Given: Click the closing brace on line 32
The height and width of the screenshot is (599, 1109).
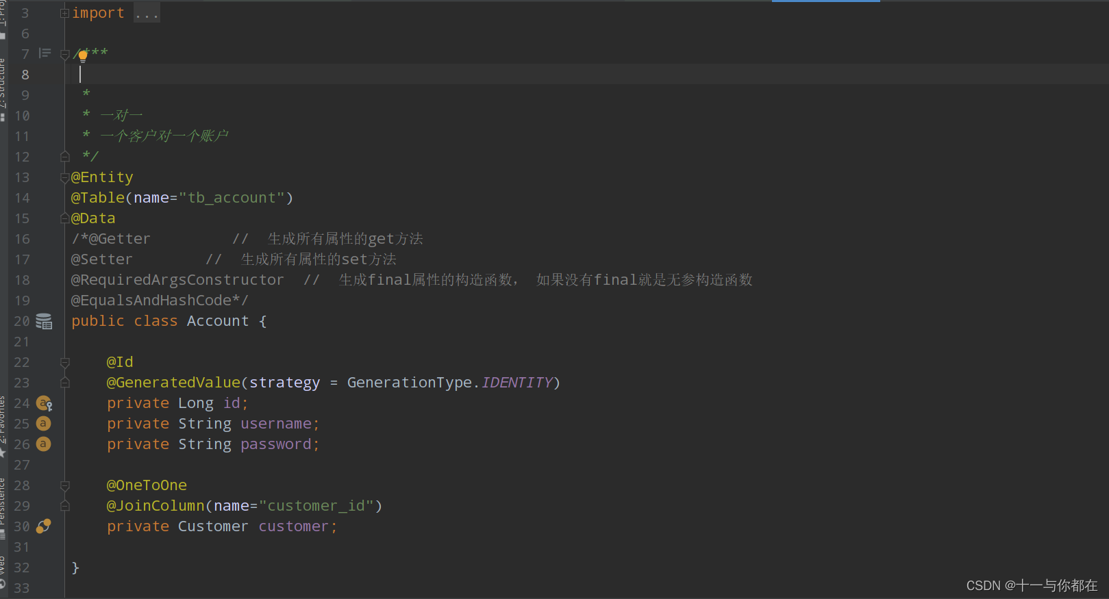Looking at the screenshot, I should point(75,568).
